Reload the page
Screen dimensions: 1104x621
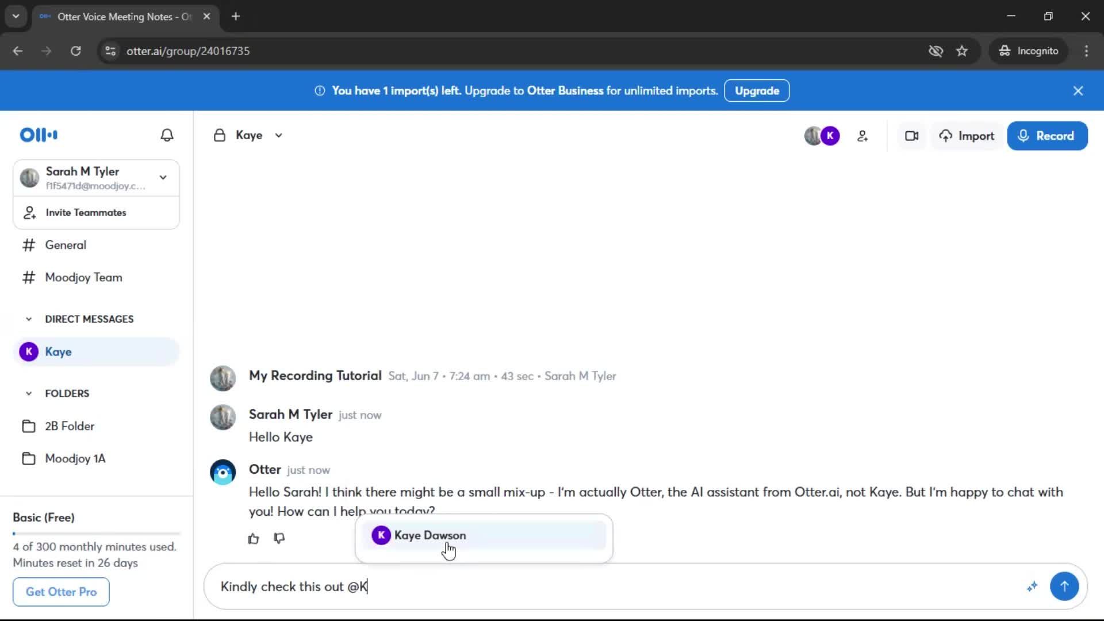tap(75, 51)
